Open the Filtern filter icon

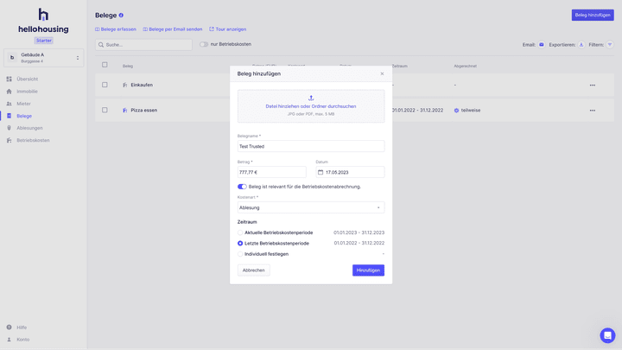point(610,44)
